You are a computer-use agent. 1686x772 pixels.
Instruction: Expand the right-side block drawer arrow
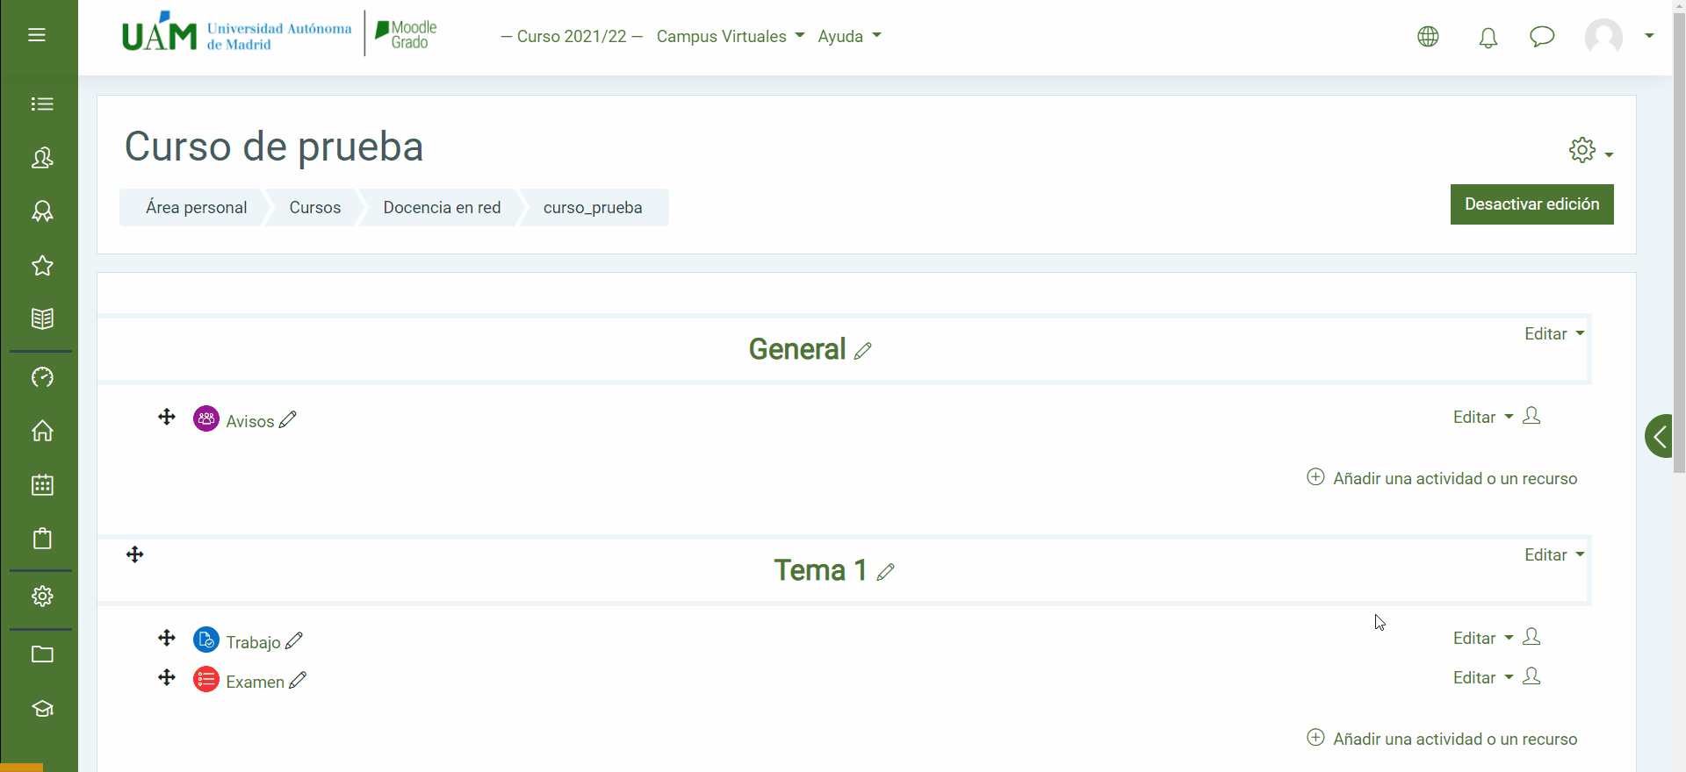(x=1660, y=436)
